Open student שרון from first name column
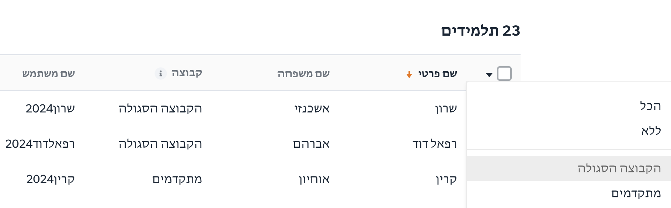Image resolution: width=671 pixels, height=208 pixels. pos(446,108)
